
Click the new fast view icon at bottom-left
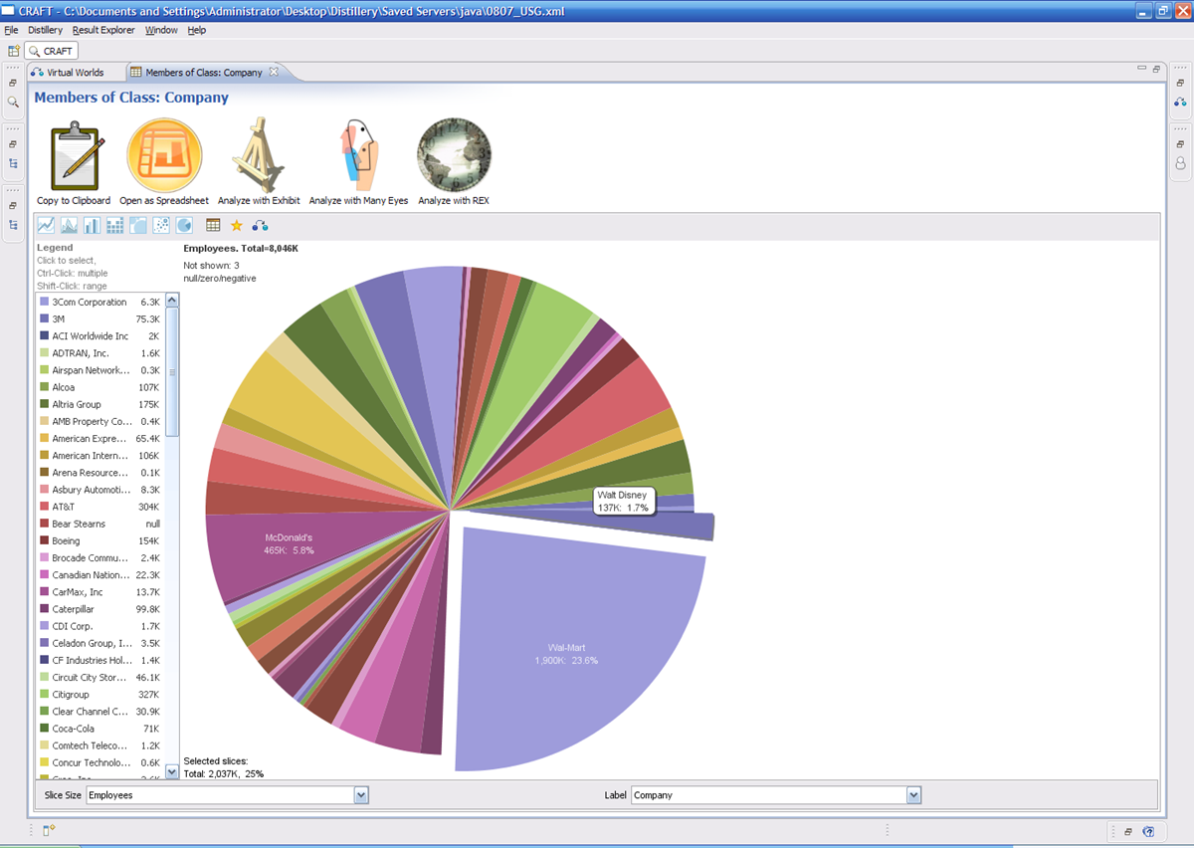48,830
